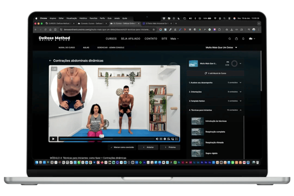Open a new Chrome tab
The image size is (294, 196).
pyautogui.click(x=176, y=23)
